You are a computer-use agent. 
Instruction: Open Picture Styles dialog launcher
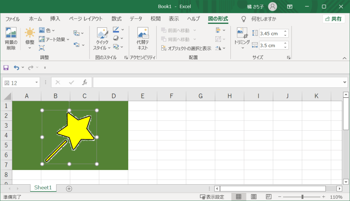(x=126, y=57)
